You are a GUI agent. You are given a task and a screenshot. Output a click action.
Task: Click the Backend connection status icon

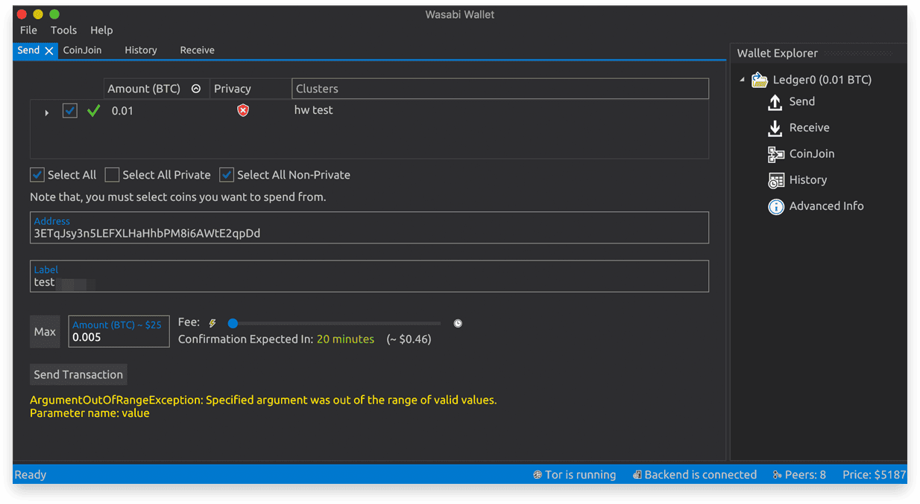637,475
